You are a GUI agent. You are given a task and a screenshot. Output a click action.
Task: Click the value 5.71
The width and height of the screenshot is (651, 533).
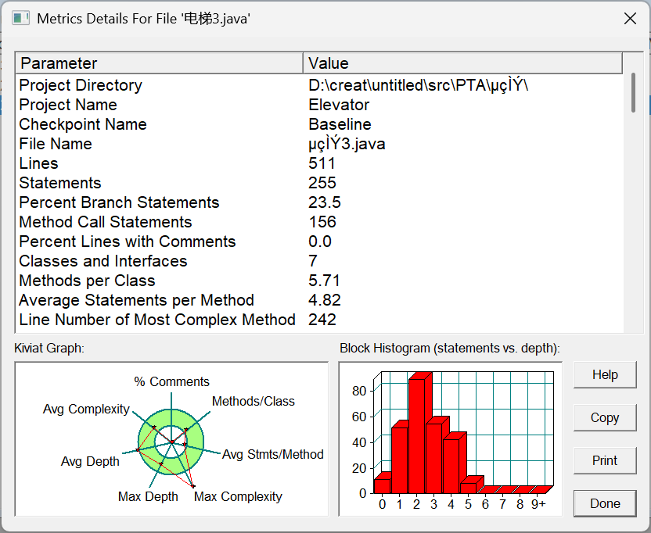[x=324, y=281]
